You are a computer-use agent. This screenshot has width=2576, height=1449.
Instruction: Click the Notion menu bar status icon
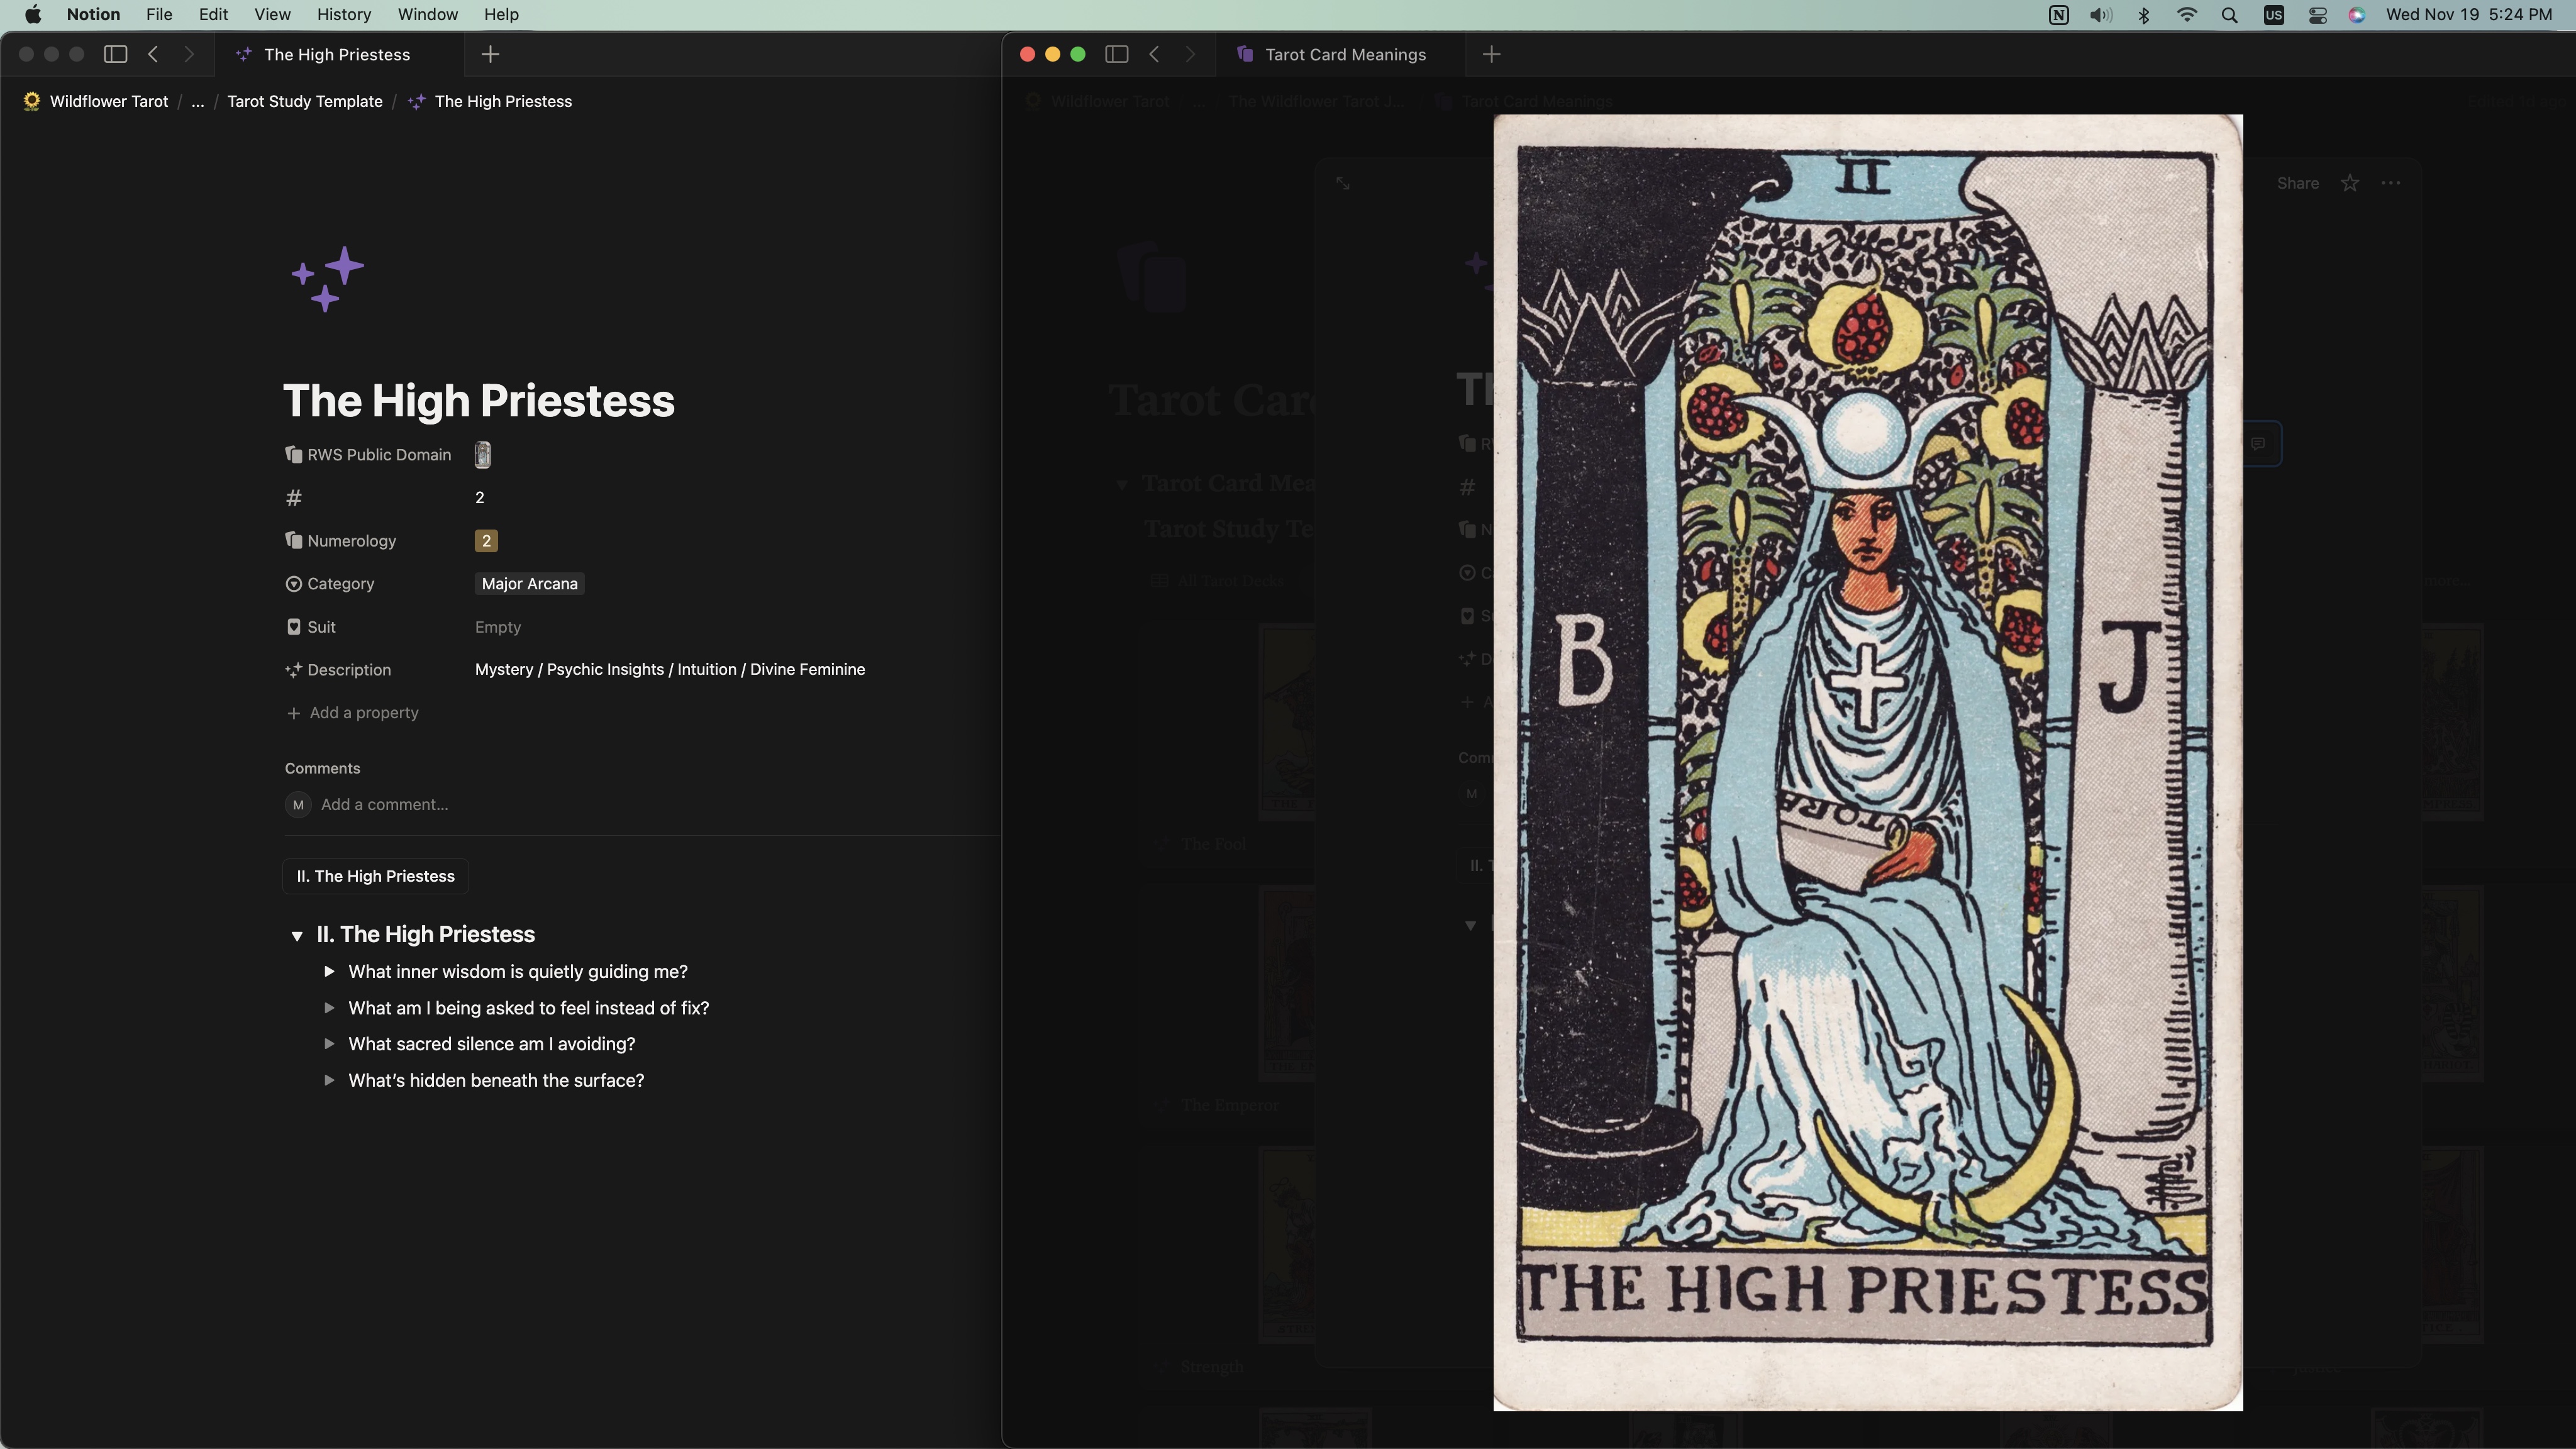2058,15
